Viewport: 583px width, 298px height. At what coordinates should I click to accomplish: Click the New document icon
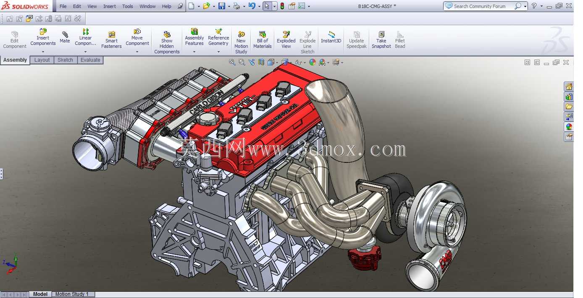tap(191, 6)
